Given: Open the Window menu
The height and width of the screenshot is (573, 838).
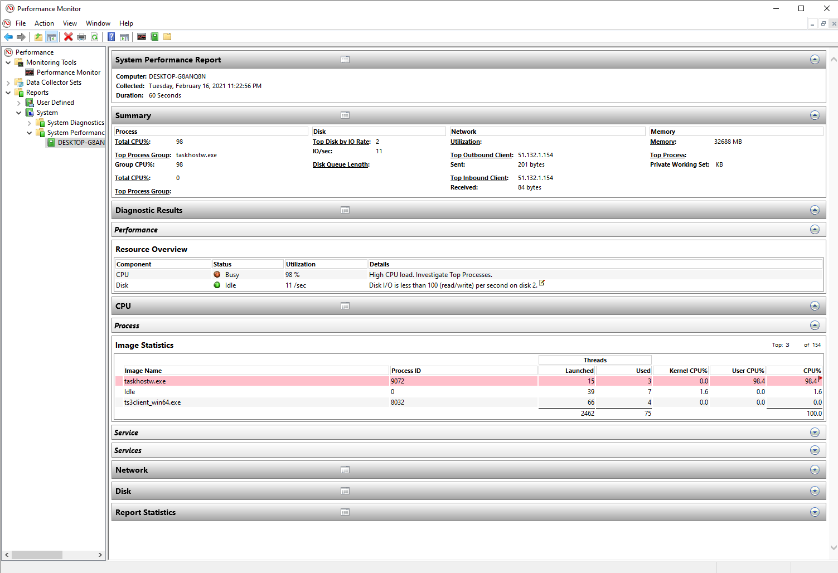Looking at the screenshot, I should tap(98, 23).
